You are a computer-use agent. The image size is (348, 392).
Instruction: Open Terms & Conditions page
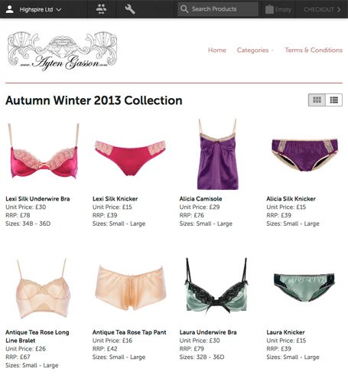[x=314, y=50]
